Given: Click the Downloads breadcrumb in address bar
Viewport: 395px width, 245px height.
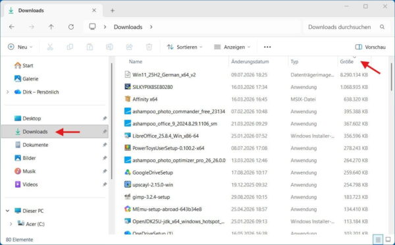Looking at the screenshot, I should click(x=128, y=27).
